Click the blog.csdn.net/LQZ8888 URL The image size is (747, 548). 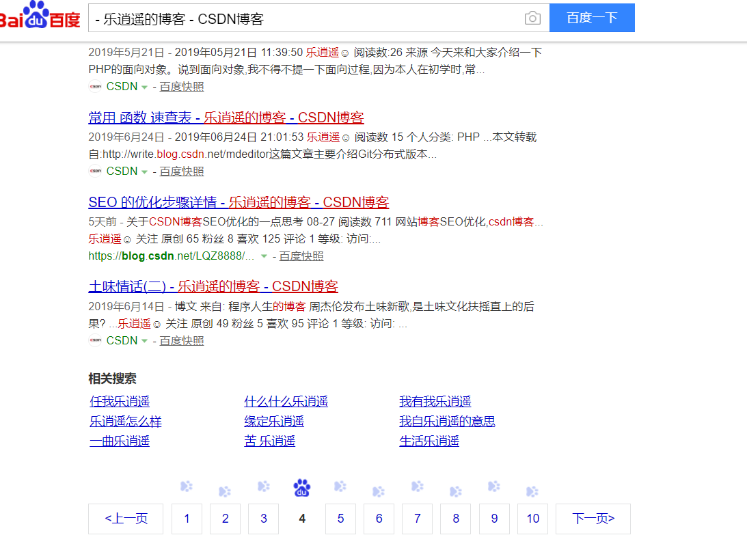(172, 256)
